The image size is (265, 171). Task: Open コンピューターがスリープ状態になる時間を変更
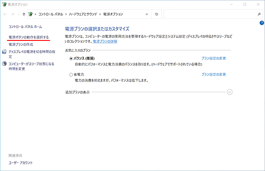point(31,66)
